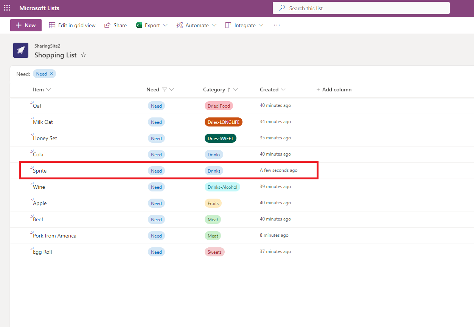Click the search magnifier icon
The width and height of the screenshot is (474, 327).
[x=282, y=8]
